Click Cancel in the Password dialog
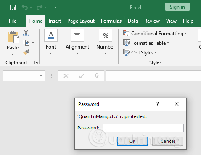 pos(168,141)
